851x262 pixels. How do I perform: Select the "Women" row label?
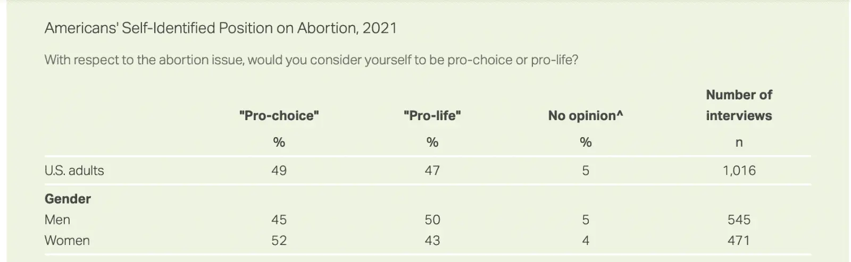tap(67, 240)
